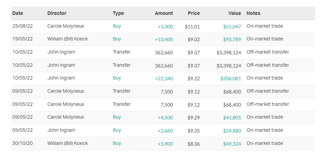This screenshot has height=165, width=326.
Task: Click the $24,880 value link
Action: pos(232,131)
